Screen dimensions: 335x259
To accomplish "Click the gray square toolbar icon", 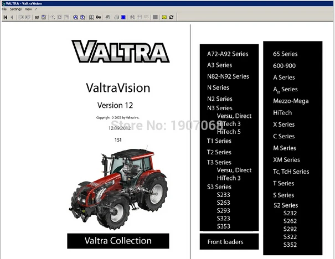I will pyautogui.click(x=156, y=17).
